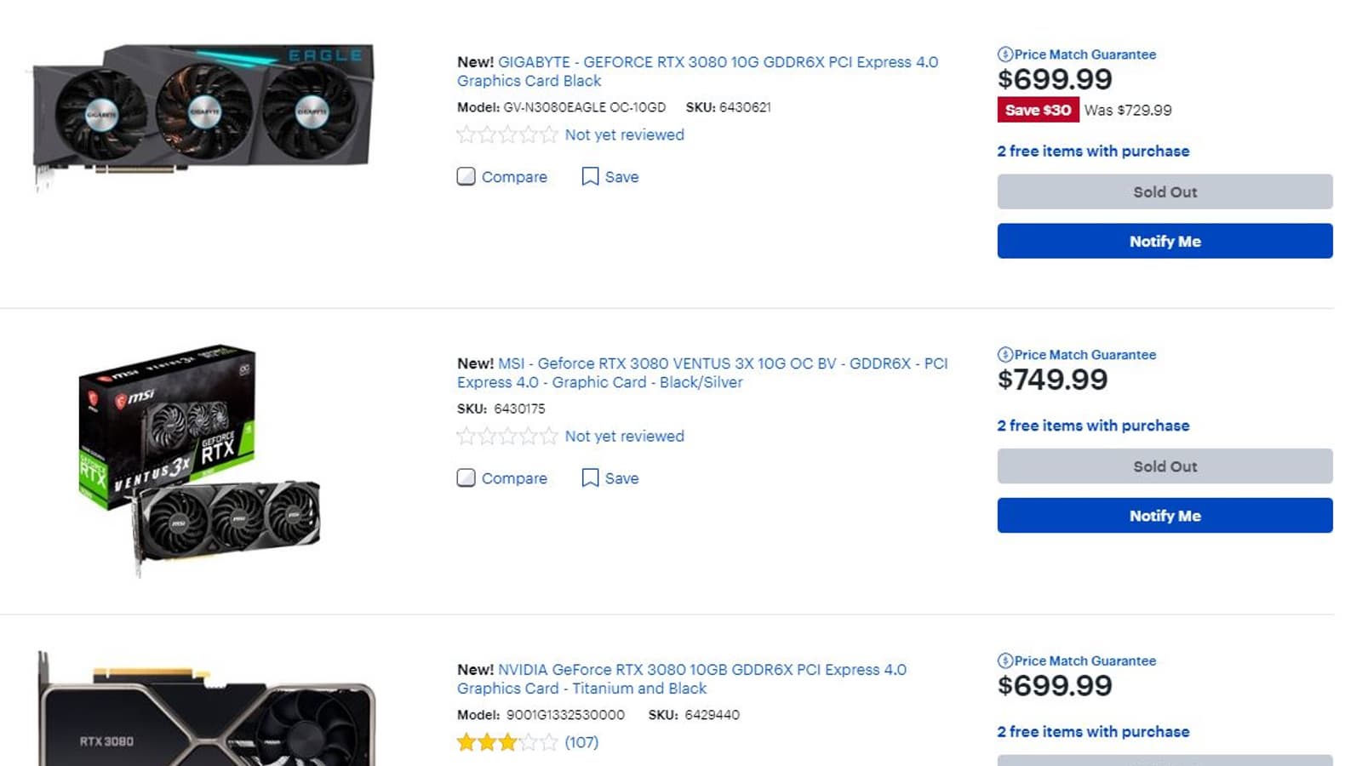
Task: Click the empty star rating of MSI card
Action: [x=507, y=437]
